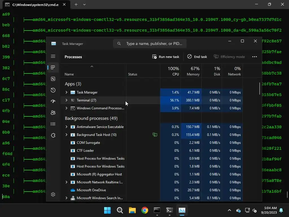Select COM Surrogate process row
Image resolution: width=289 pixels, height=217 pixels.
[152, 143]
